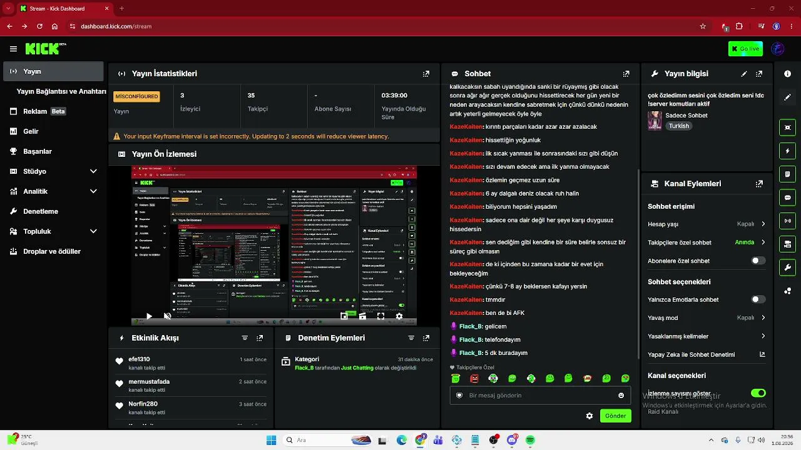801x450 pixels.
Task: Open Yasaklanmış kelimeler settings
Action: click(x=707, y=336)
